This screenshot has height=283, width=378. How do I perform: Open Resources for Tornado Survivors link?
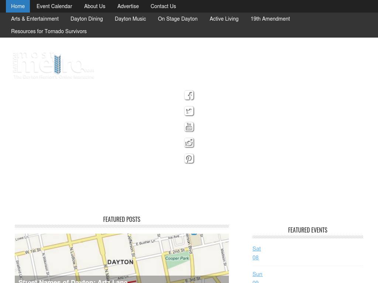pyautogui.click(x=49, y=31)
